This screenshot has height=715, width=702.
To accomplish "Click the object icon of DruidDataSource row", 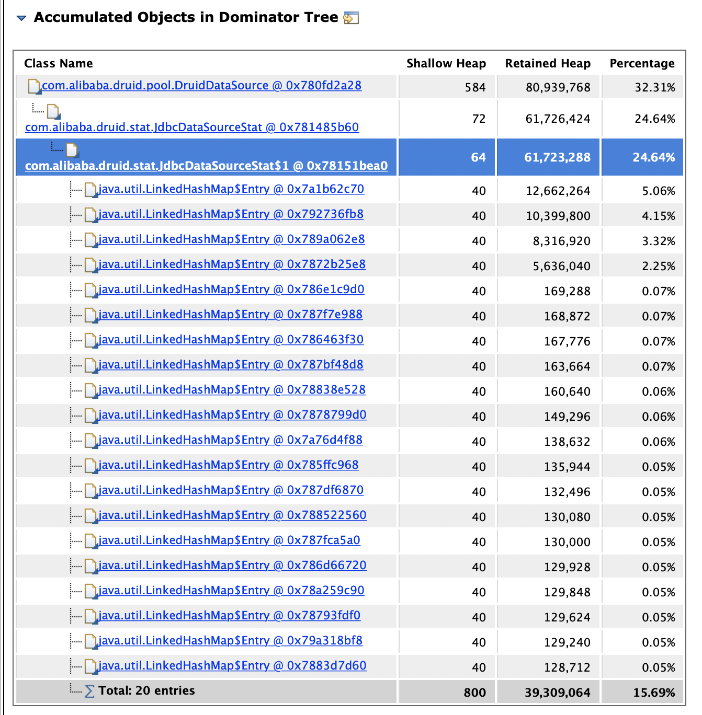I will click(35, 87).
